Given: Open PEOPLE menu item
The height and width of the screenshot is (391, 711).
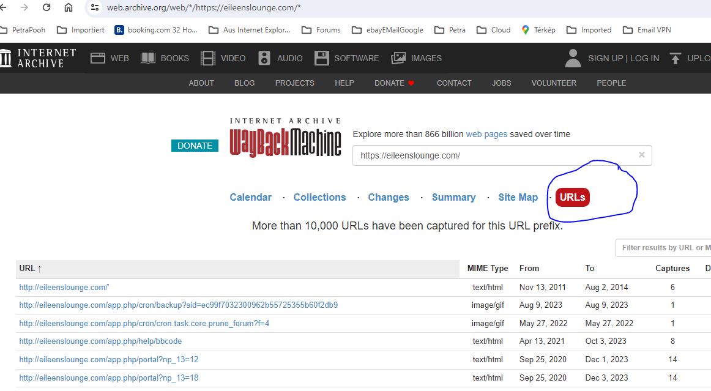Looking at the screenshot, I should 611,83.
